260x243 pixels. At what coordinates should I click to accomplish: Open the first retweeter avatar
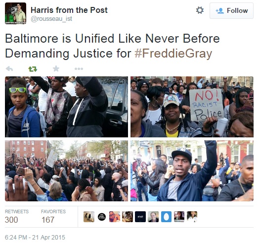[89, 217]
